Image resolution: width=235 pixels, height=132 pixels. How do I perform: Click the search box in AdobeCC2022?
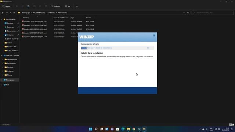coord(212,13)
